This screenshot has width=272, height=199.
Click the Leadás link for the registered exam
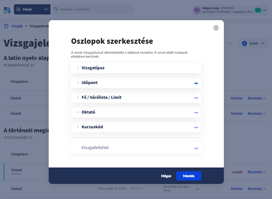click(x=237, y=172)
